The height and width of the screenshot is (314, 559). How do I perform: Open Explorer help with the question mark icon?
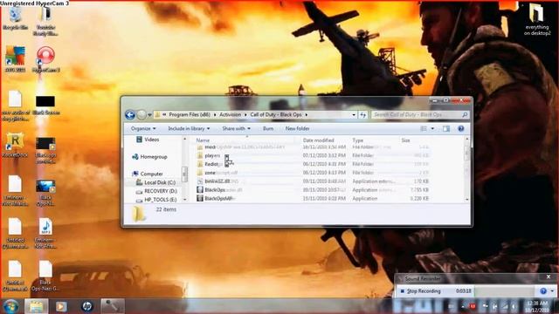coord(460,128)
